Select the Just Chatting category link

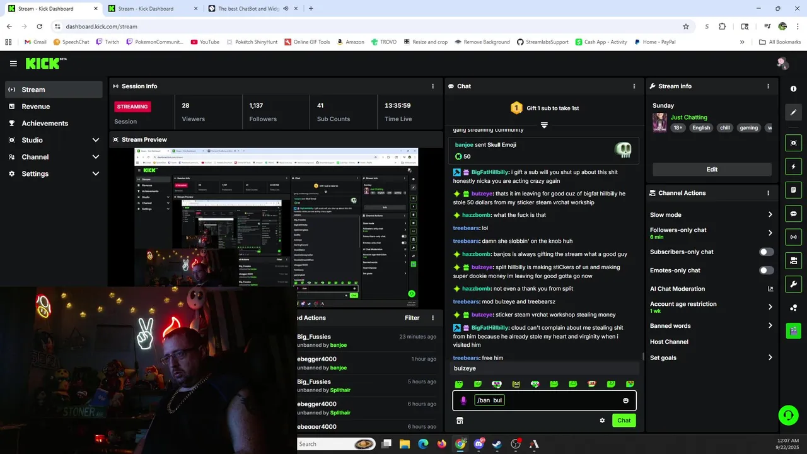click(688, 117)
